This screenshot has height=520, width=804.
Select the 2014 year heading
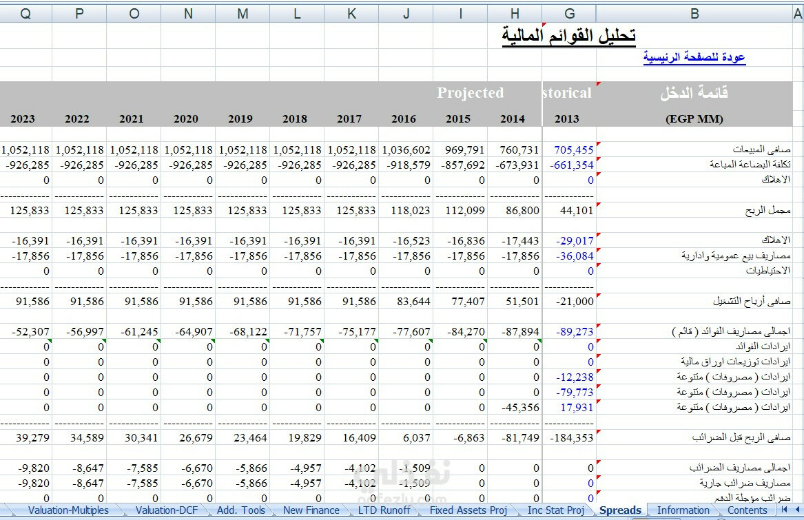click(x=513, y=119)
